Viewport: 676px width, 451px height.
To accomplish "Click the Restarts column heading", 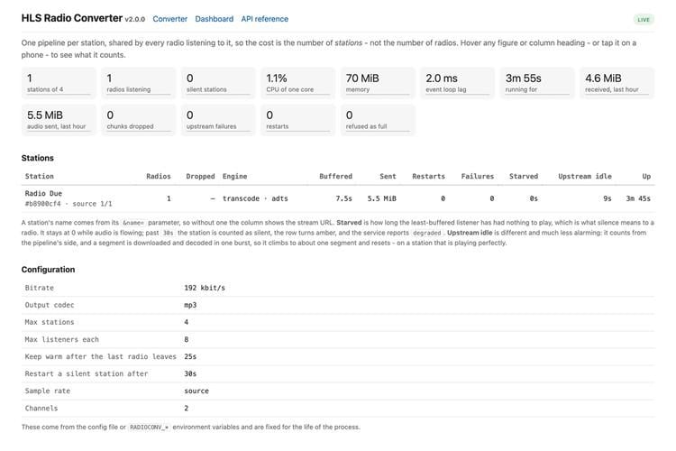I will [428, 176].
